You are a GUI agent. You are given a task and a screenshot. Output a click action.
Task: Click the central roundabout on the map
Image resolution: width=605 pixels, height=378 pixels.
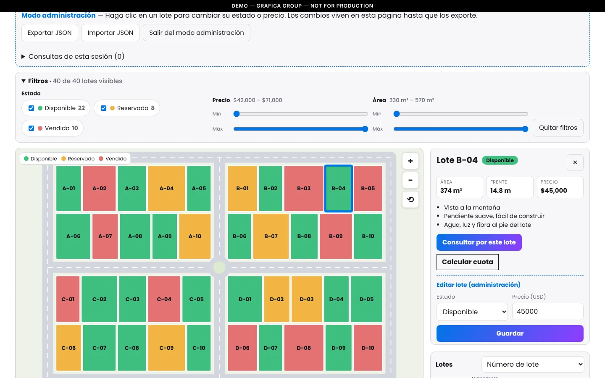219,267
